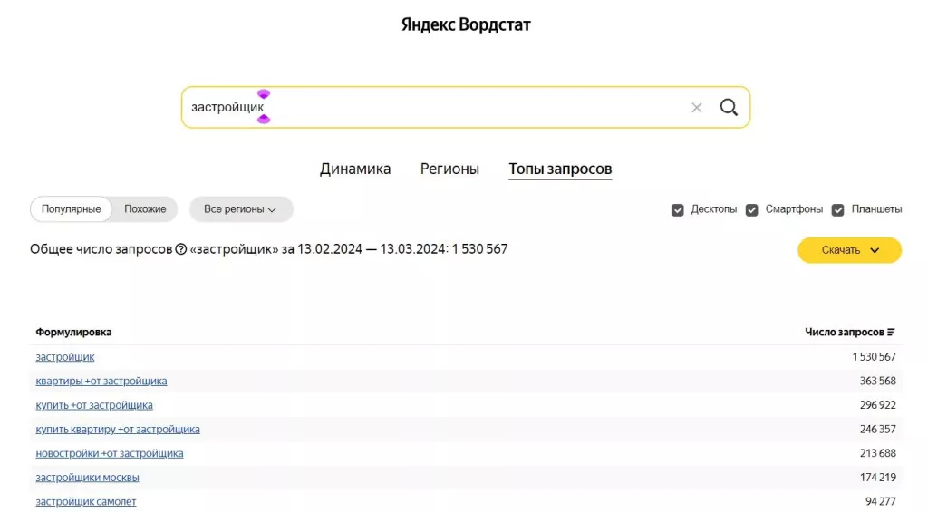Click the magnifying glass search icon
Viewport: 928px width, 513px height.
pyautogui.click(x=729, y=107)
